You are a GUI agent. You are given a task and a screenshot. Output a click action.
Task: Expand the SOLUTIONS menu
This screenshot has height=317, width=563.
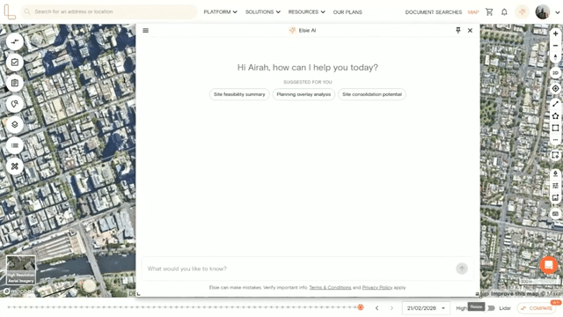click(x=262, y=11)
